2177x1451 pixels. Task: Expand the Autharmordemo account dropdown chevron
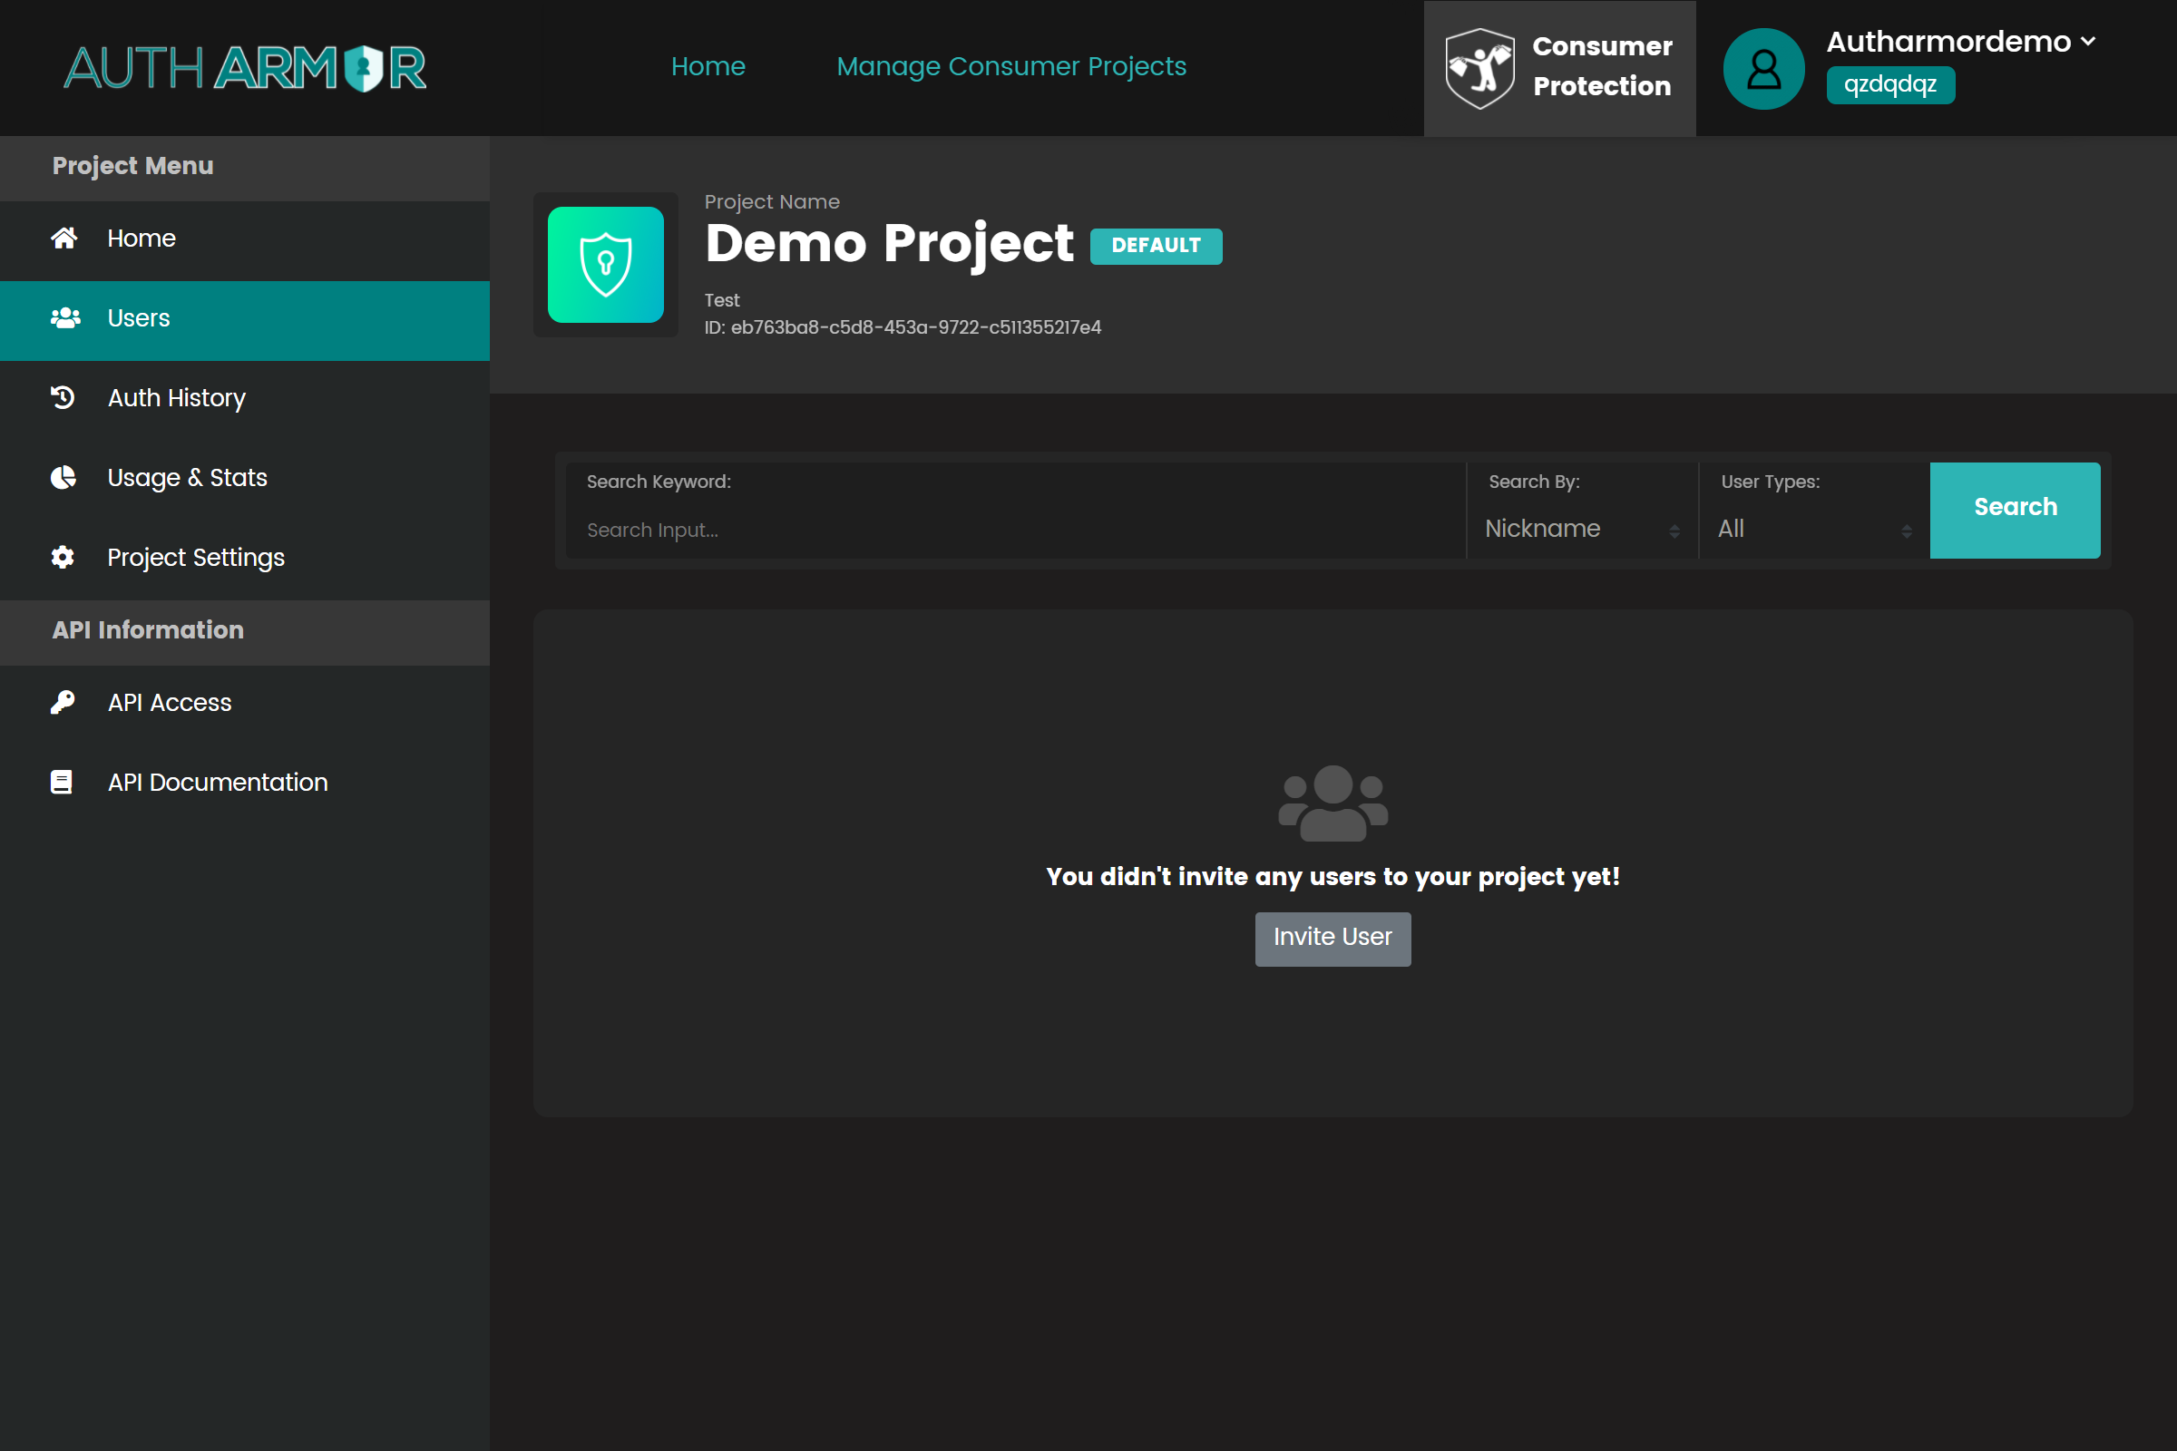[2088, 42]
